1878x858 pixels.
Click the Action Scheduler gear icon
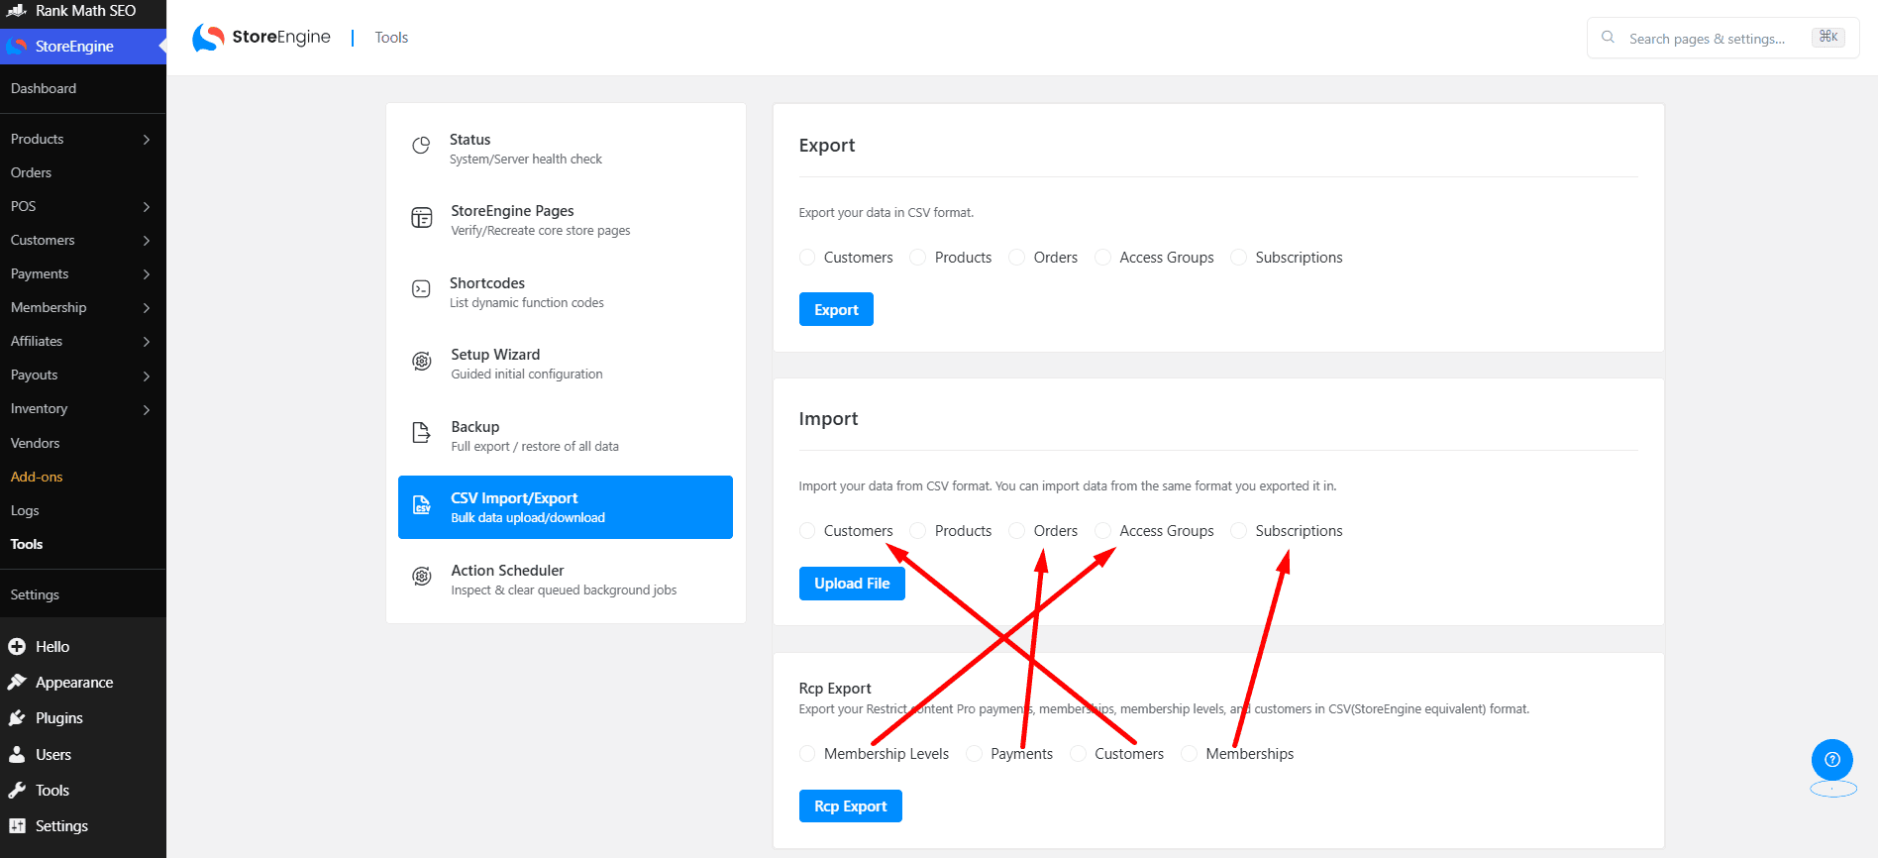422,577
